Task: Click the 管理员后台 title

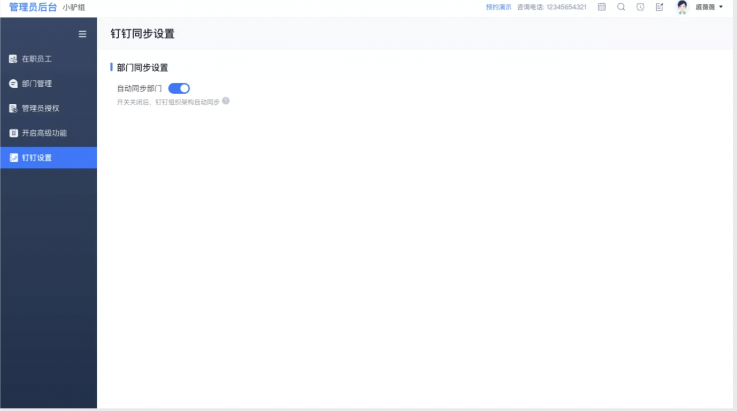Action: tap(33, 7)
